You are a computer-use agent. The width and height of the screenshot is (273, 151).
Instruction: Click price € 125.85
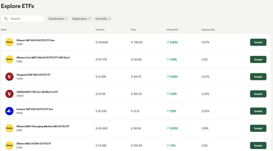point(136,59)
